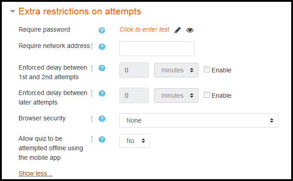Click the pencil icon to edit the password
This screenshot has width=293, height=181.
(x=178, y=30)
